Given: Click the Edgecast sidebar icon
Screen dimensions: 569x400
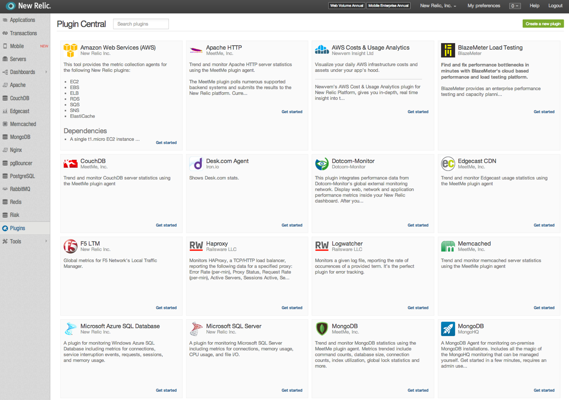Looking at the screenshot, I should click(5, 111).
